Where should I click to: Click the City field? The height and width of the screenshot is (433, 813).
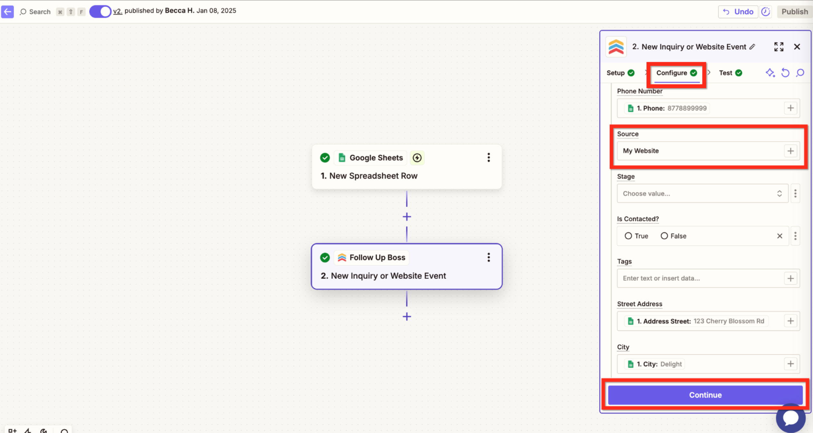click(x=708, y=364)
